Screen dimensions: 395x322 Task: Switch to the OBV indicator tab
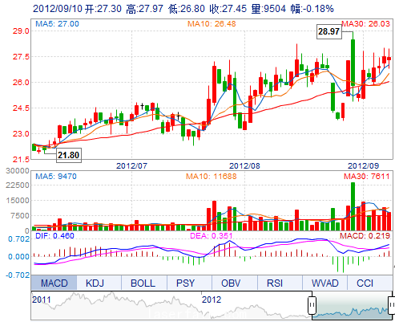(x=231, y=283)
